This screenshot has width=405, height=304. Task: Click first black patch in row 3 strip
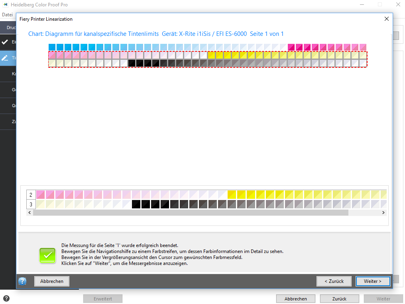[x=136, y=204]
